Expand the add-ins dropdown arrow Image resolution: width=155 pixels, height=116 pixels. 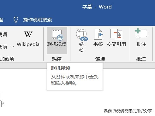coord(13,47)
